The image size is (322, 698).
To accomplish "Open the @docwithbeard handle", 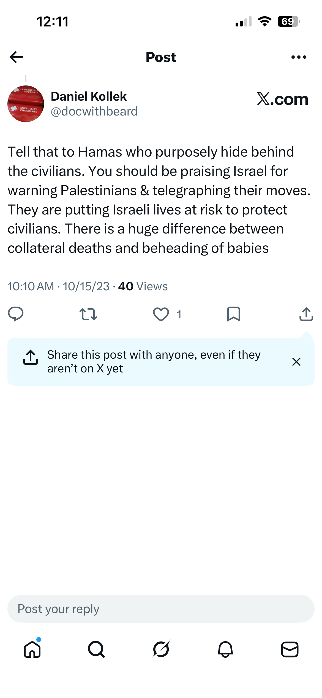I will coord(94,111).
